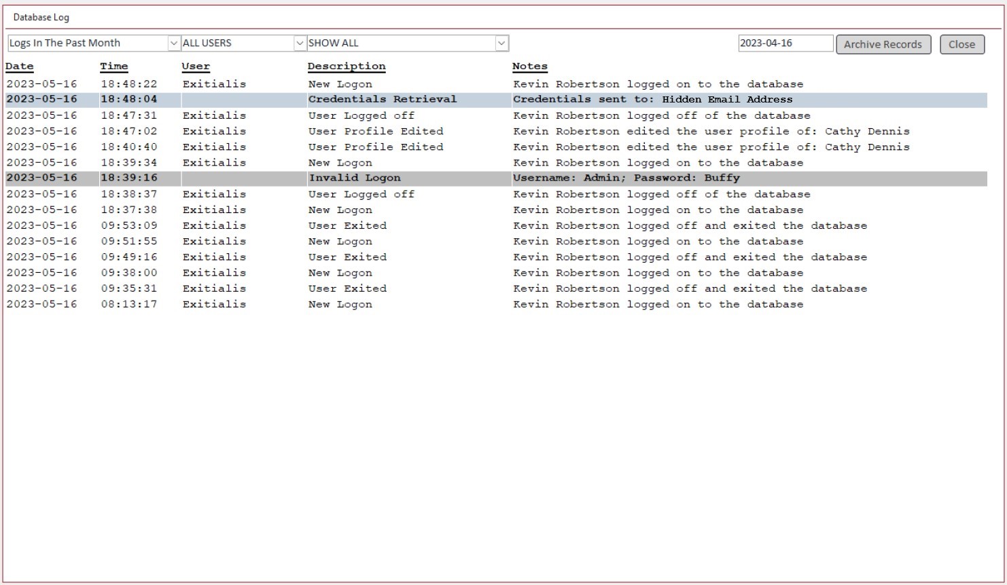Click the Archive Records button
Image resolution: width=1007 pixels, height=585 pixels.
883,44
